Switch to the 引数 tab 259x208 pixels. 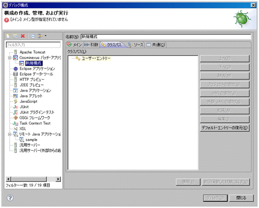click(x=91, y=45)
